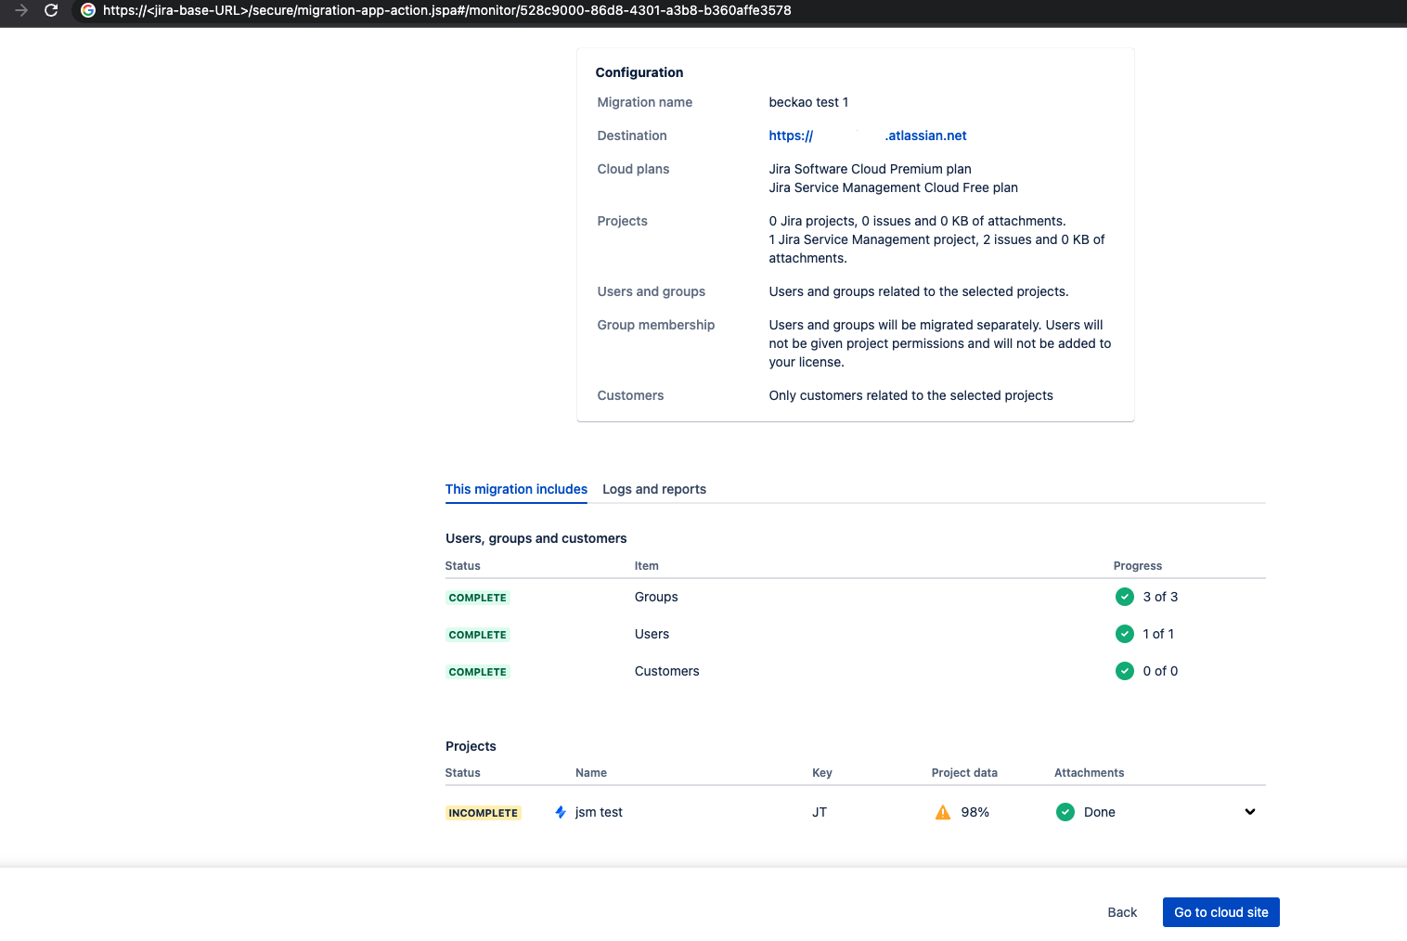Reload the page with the refresh icon

(x=51, y=10)
